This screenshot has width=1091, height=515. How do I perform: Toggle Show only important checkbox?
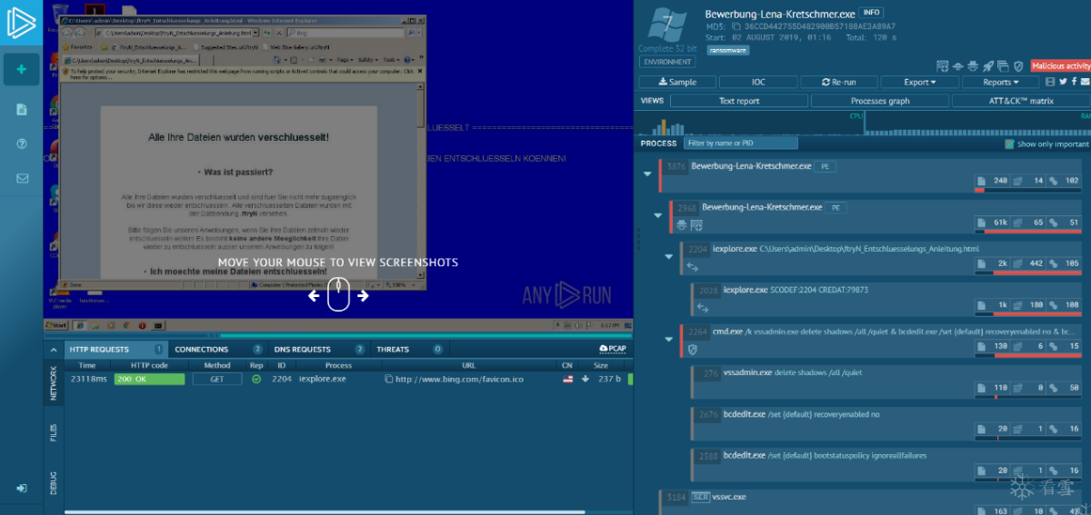(x=1009, y=144)
